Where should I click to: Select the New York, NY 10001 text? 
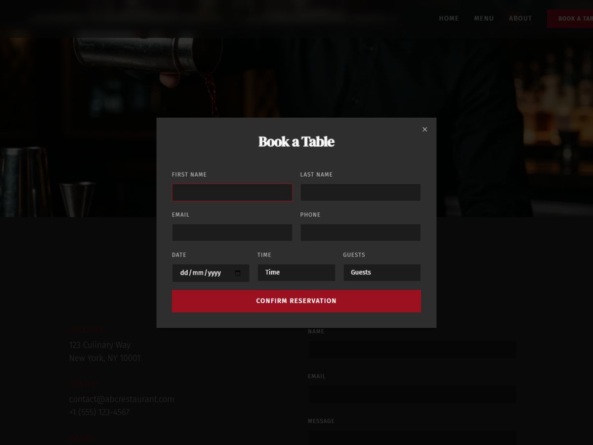[x=105, y=358]
